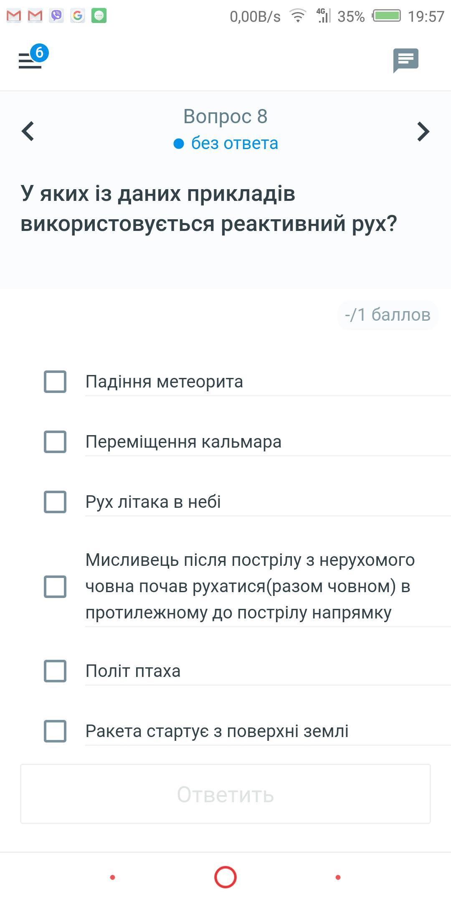Check the 'Ракета стартує' checkbox
This screenshot has height=902, width=451.
click(55, 731)
